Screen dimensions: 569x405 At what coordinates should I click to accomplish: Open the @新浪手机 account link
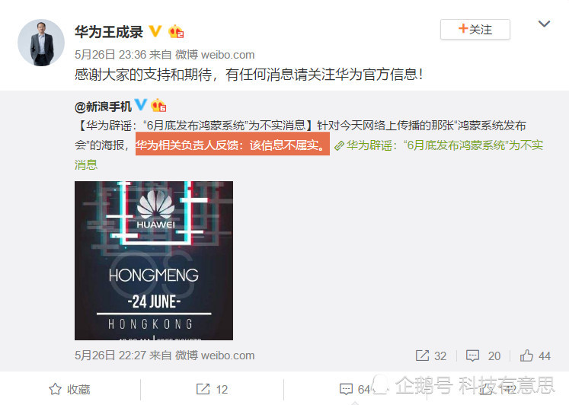point(103,107)
